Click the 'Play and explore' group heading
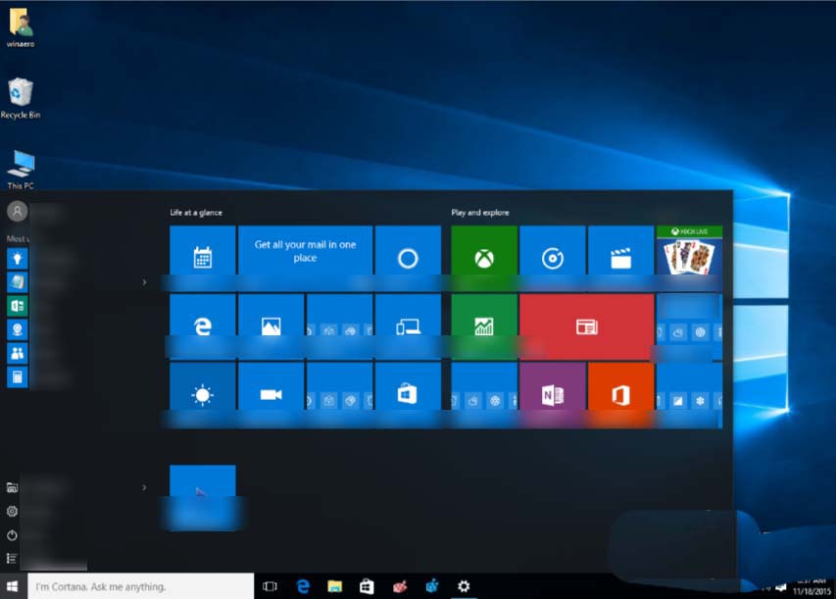Viewport: 836px width, 599px height. pyautogui.click(x=480, y=213)
